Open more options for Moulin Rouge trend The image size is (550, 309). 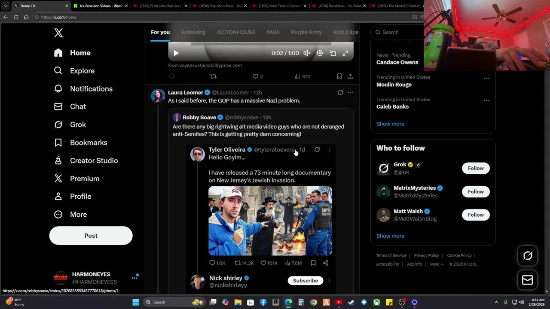point(486,78)
